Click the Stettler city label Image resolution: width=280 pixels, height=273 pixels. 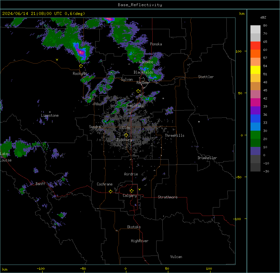tap(206, 77)
